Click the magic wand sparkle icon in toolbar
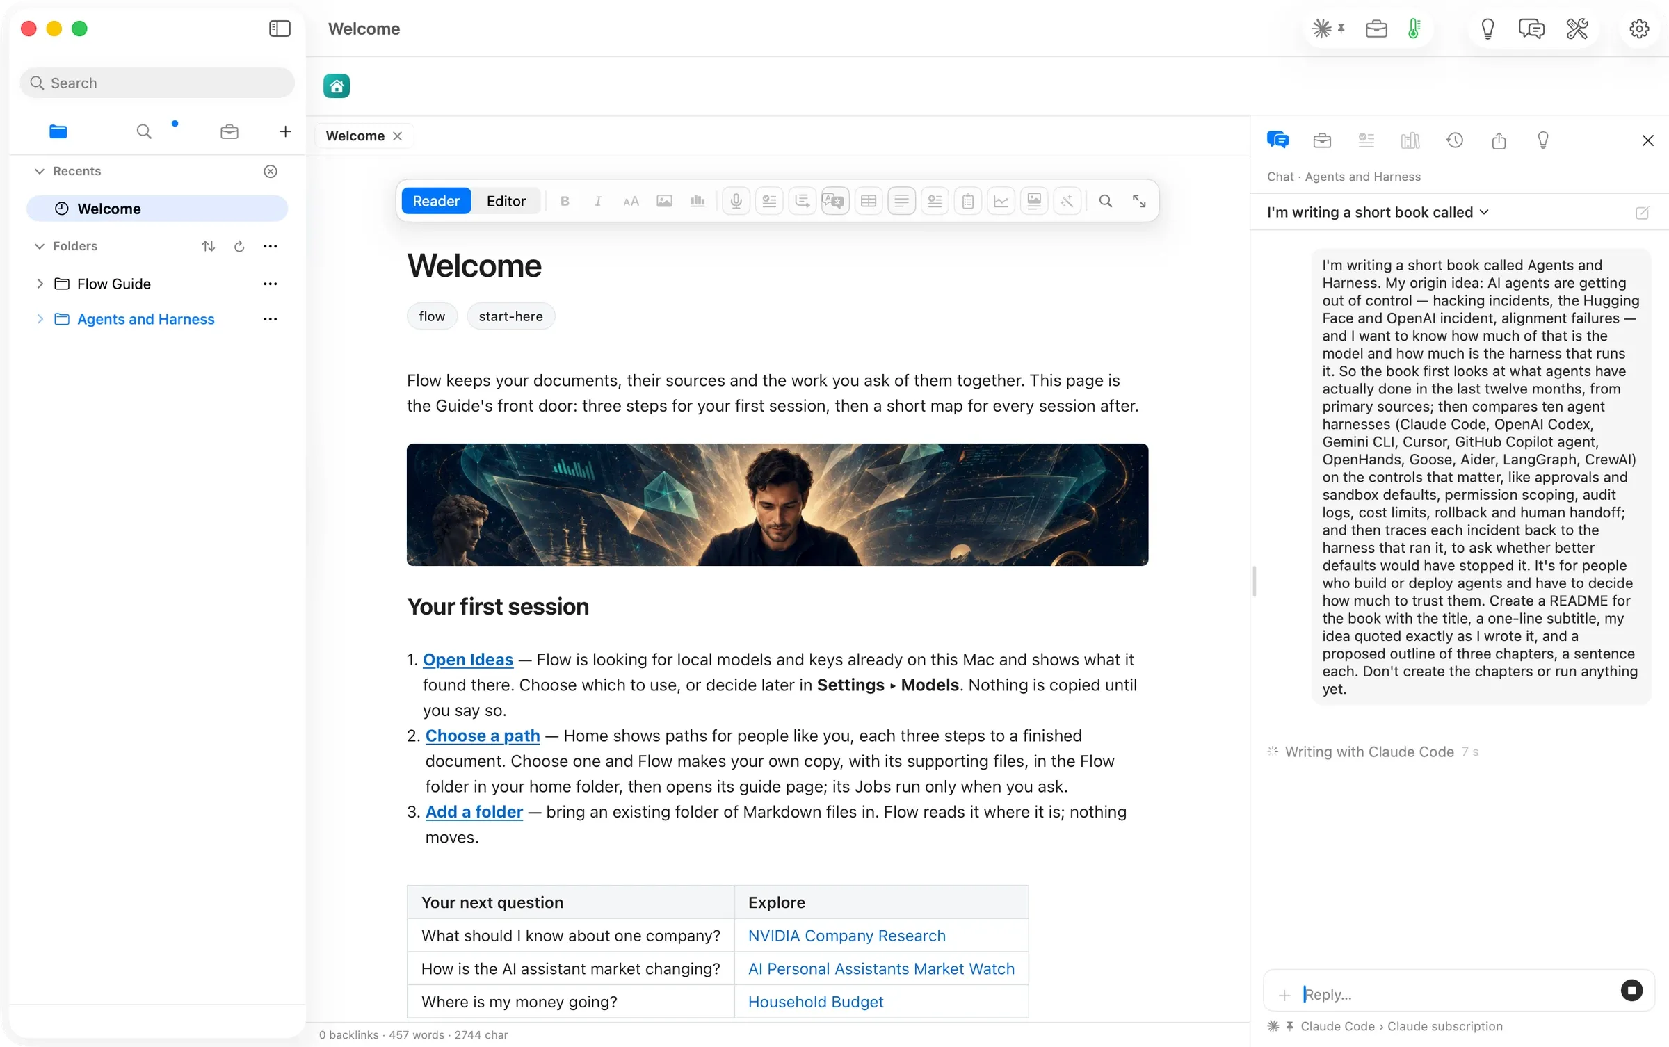The height and width of the screenshot is (1047, 1669). click(x=1067, y=201)
